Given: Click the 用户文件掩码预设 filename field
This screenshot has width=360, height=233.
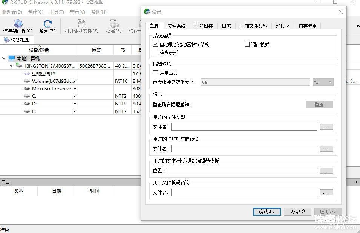Looking at the screenshot, I should 244,192.
